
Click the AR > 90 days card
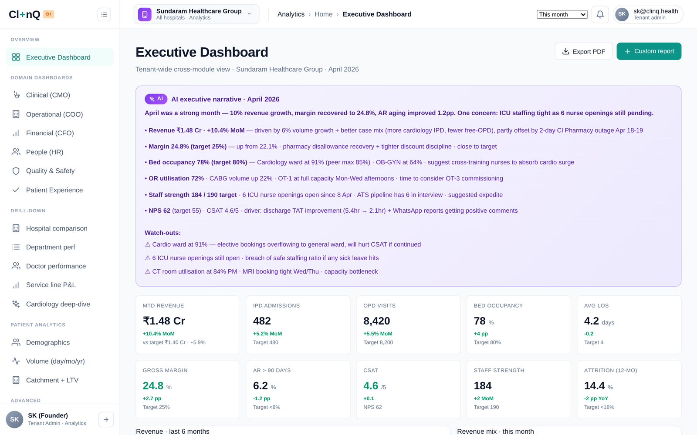click(298, 389)
